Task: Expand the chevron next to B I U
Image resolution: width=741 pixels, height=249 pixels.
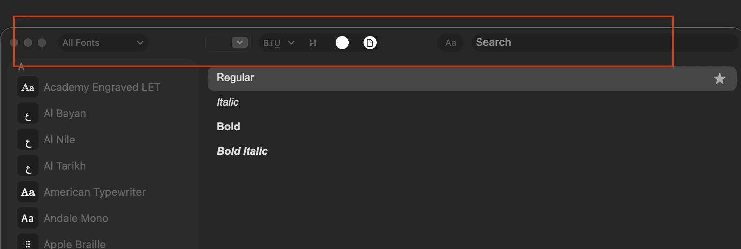Action: [291, 43]
